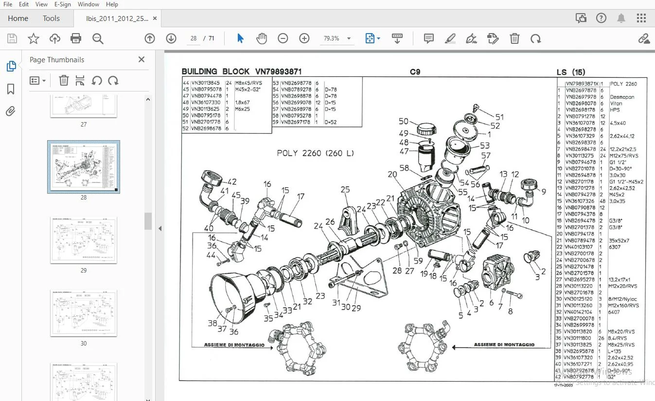Rotate the page with main toolbar rotate icon
This screenshot has width=655, height=401.
[x=536, y=38]
